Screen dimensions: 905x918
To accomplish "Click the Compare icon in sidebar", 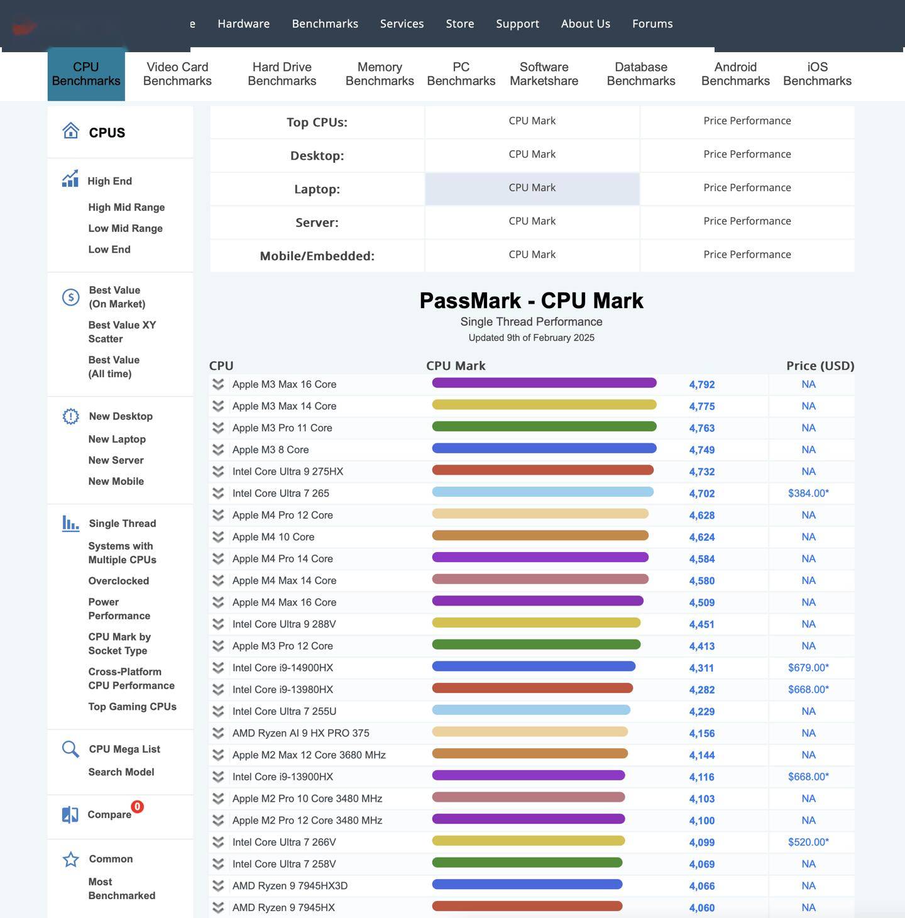I will click(70, 814).
